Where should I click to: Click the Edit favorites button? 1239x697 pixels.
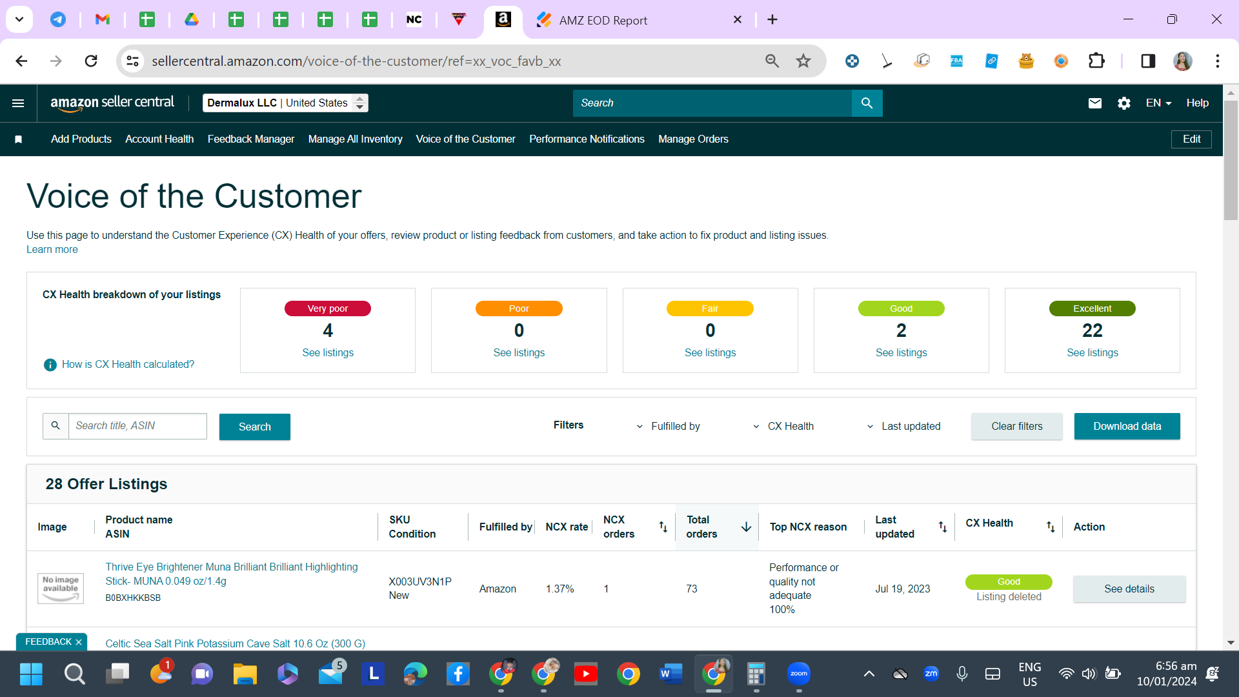(x=1191, y=139)
